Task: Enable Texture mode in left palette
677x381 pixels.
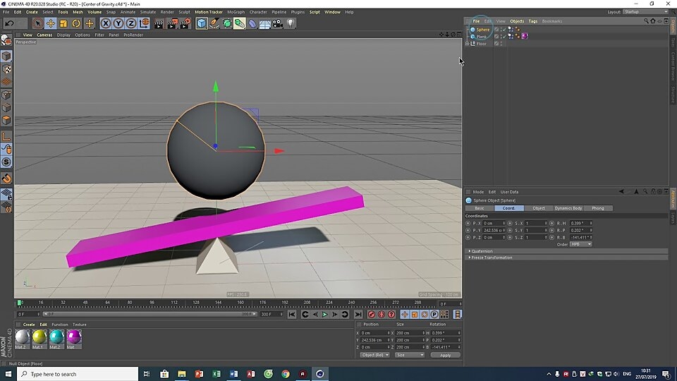Action: pos(6,69)
